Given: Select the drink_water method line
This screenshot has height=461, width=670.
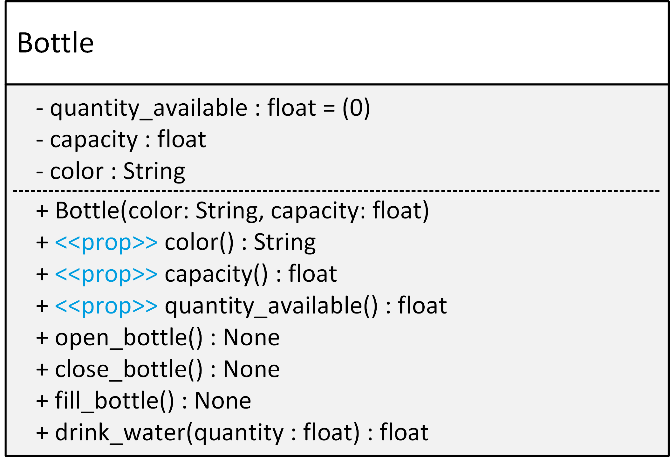Looking at the screenshot, I should [232, 433].
